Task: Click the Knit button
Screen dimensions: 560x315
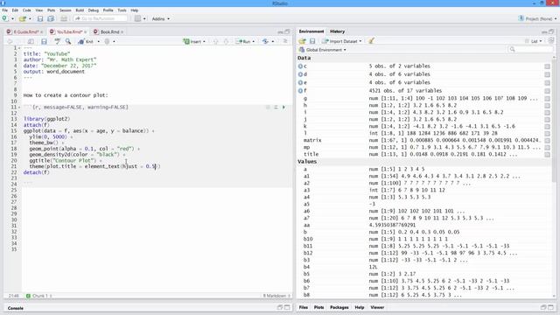Action: (86, 41)
